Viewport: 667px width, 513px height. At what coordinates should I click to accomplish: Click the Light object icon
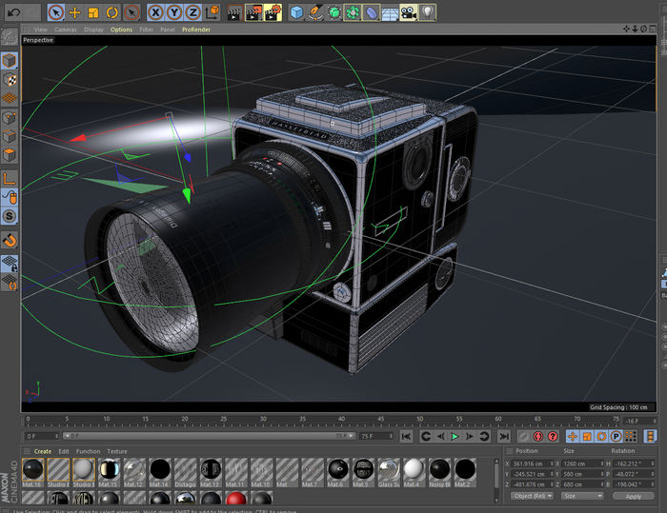pos(428,12)
